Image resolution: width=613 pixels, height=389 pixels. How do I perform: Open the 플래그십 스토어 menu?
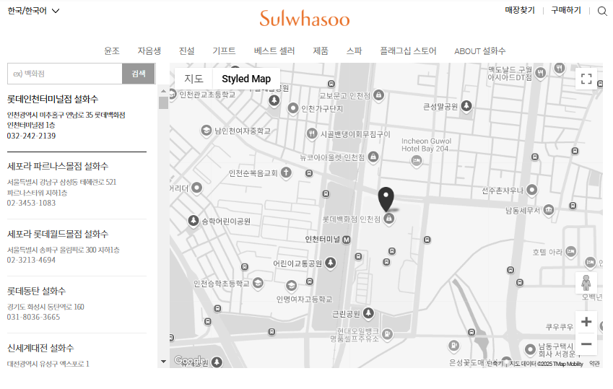[408, 51]
